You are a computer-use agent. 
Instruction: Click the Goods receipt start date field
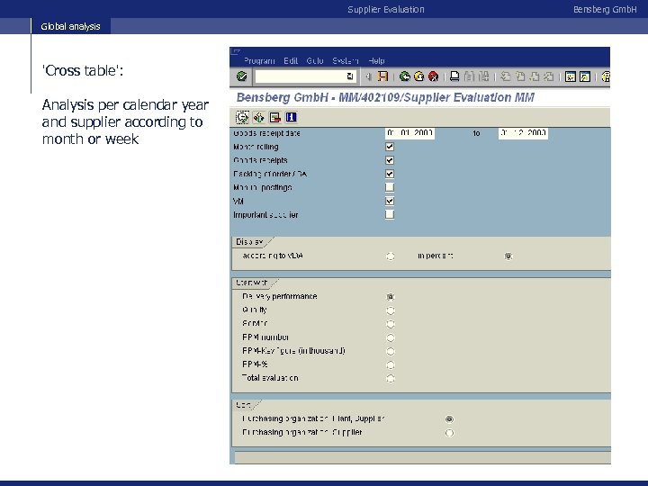[x=409, y=133]
